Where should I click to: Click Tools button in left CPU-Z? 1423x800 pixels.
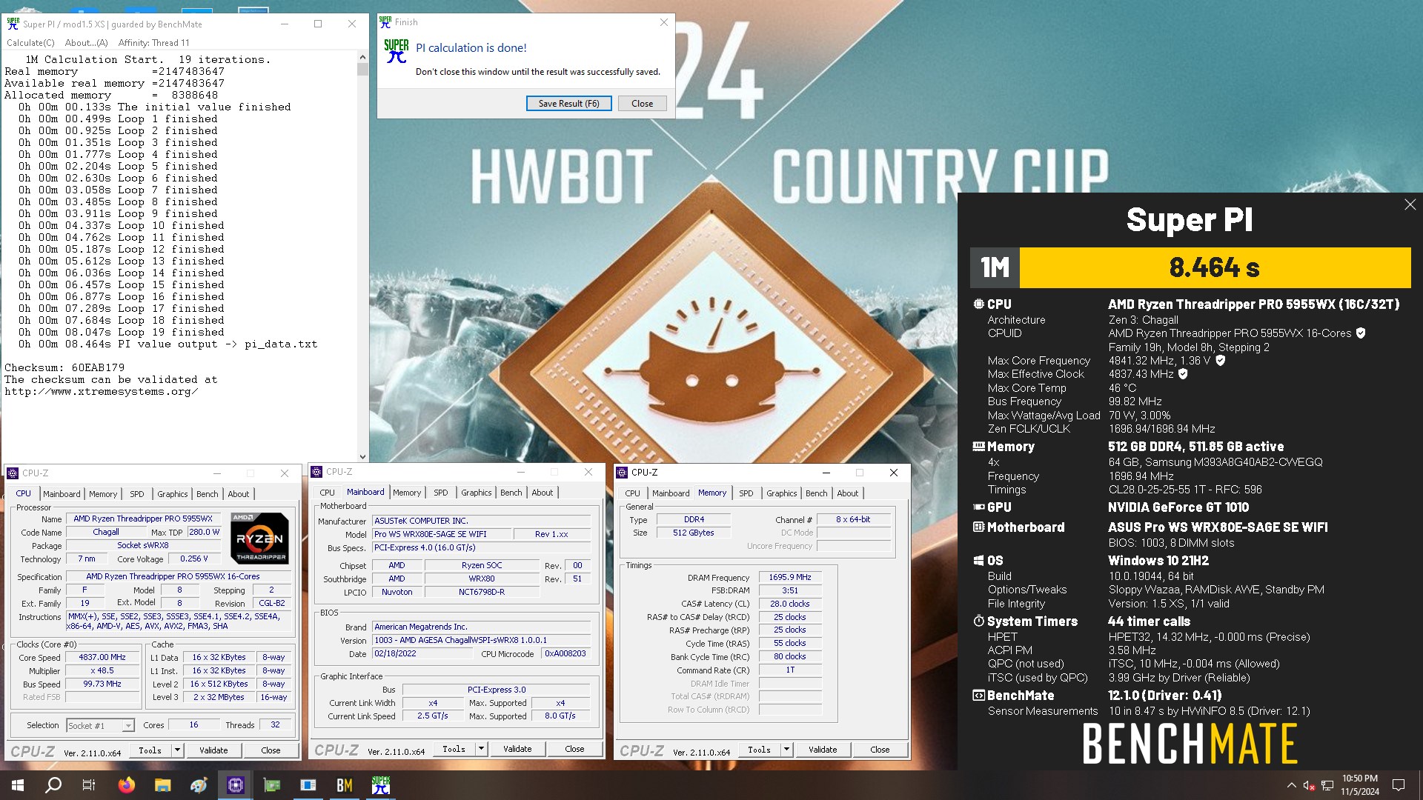(x=150, y=750)
